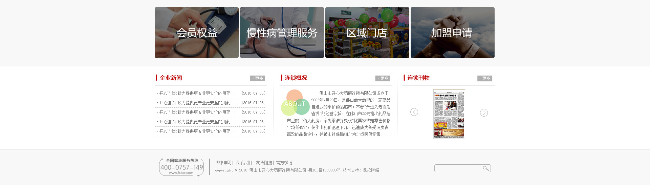Viewport: 650px width, 185px height.
Task: Open the 加盟申请 banner tile
Action: (x=453, y=33)
